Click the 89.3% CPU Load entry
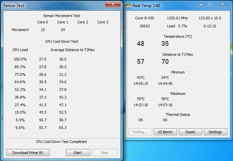 pos(20,67)
